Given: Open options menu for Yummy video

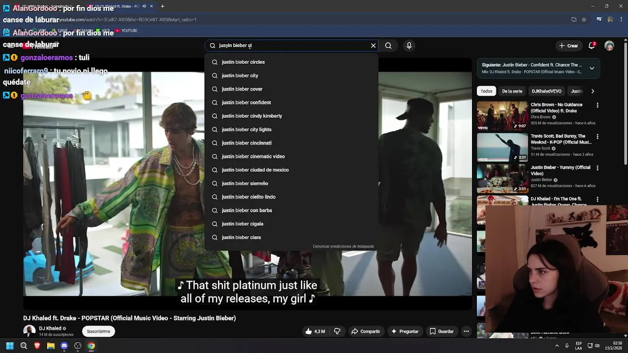Looking at the screenshot, I should click(x=597, y=168).
